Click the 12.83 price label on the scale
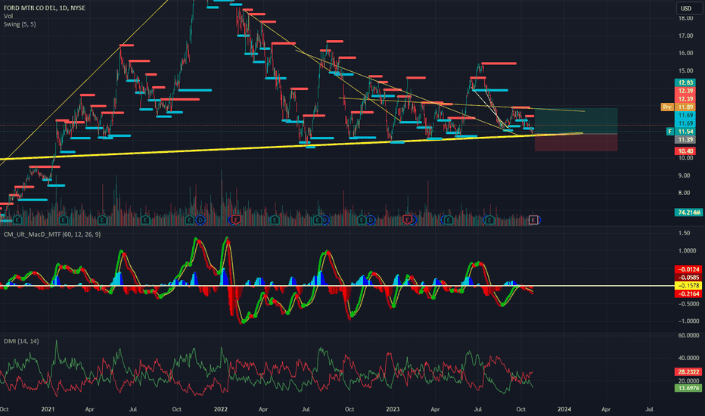This screenshot has height=416, width=705. click(x=685, y=82)
